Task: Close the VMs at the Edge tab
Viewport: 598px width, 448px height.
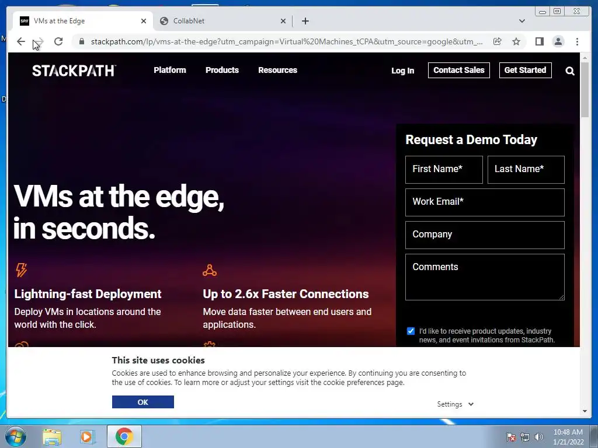Action: click(x=144, y=21)
